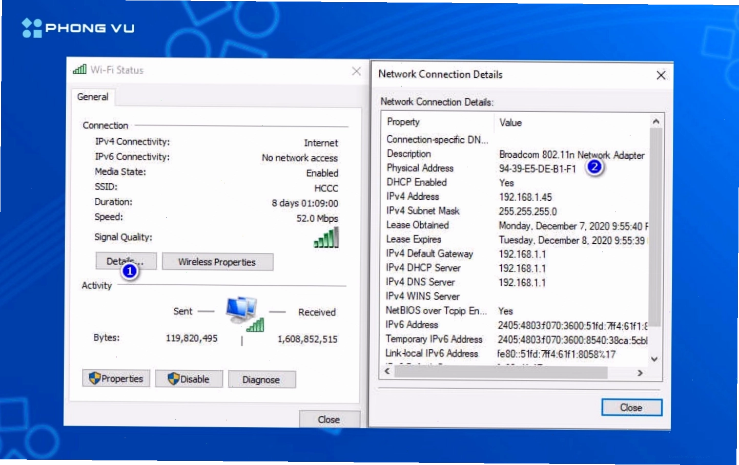The width and height of the screenshot is (739, 465).
Task: Click the Duration value 8 days 01:09:00
Action: pos(305,203)
